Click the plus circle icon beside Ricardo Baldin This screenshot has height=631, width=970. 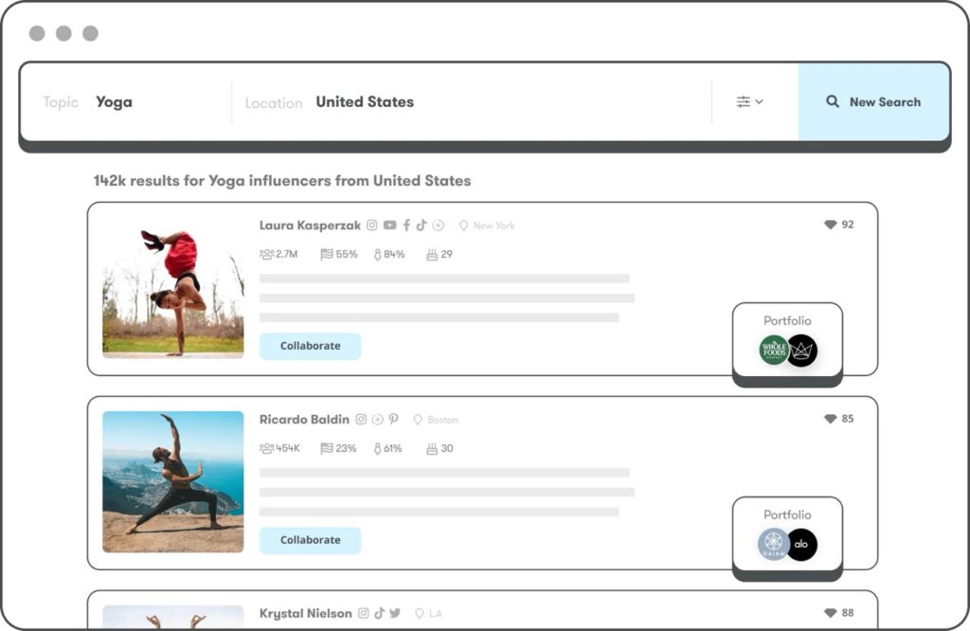(x=377, y=420)
